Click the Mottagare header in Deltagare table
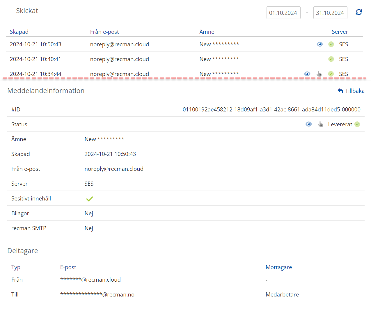371x309 pixels. [x=279, y=267]
